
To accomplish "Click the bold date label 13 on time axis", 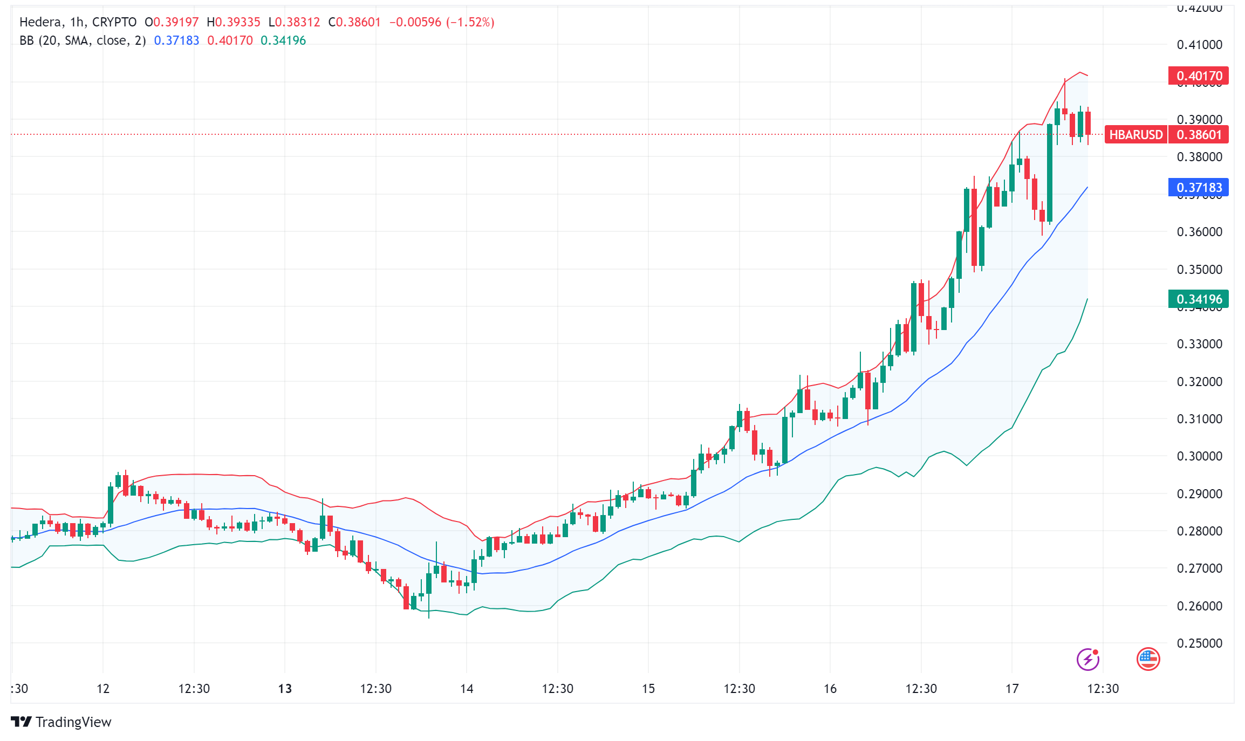I will [285, 689].
